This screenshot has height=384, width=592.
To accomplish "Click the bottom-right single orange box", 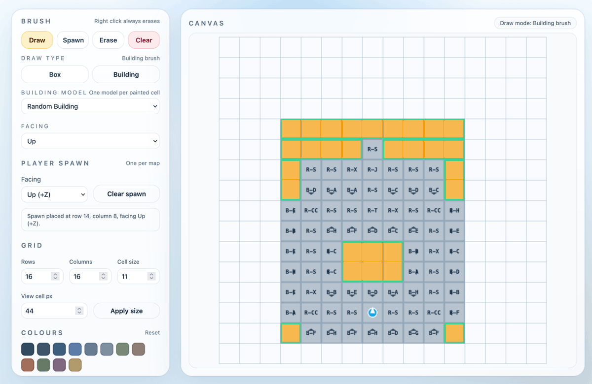I will click(x=455, y=333).
